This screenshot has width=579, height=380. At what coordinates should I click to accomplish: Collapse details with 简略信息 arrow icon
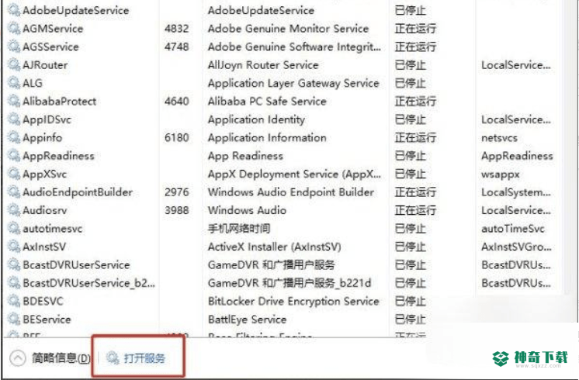18,358
